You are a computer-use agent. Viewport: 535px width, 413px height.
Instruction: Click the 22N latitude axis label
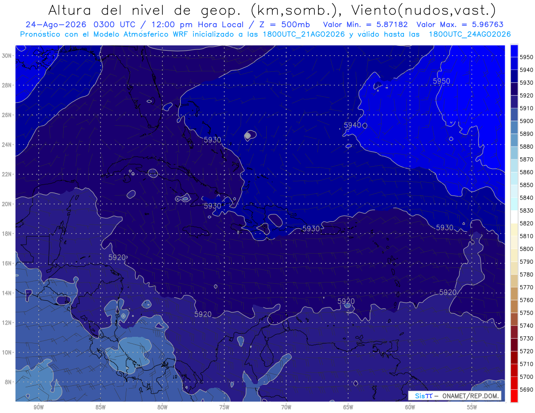[7, 174]
